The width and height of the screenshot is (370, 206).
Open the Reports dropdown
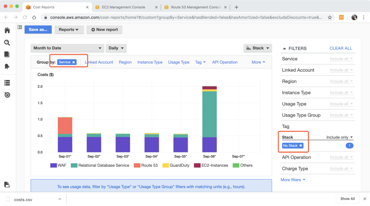click(x=69, y=30)
